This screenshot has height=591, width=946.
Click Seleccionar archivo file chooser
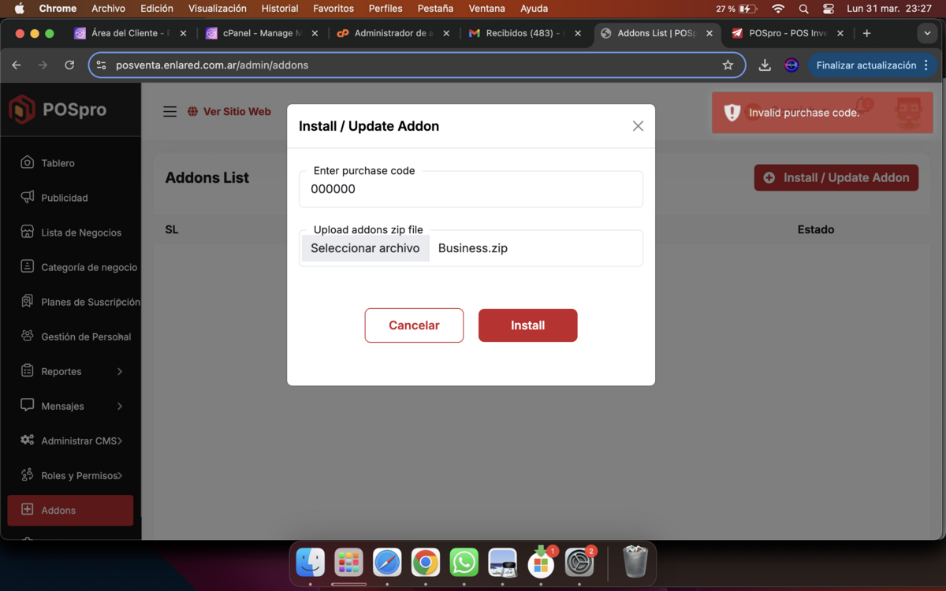click(x=365, y=248)
